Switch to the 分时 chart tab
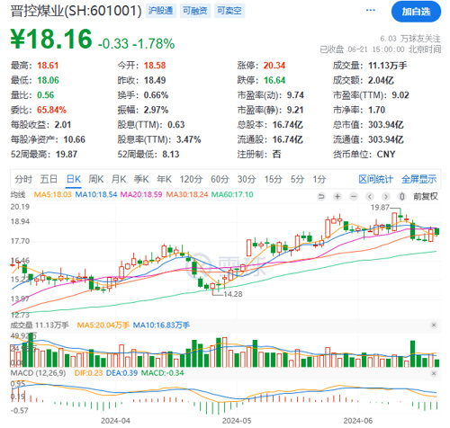450x428 pixels. point(23,179)
